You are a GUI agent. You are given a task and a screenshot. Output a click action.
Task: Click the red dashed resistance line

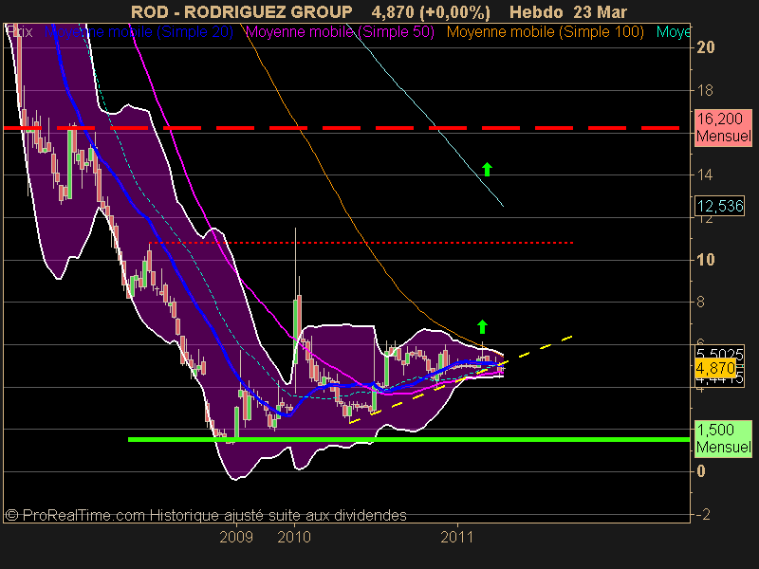pyautogui.click(x=342, y=128)
